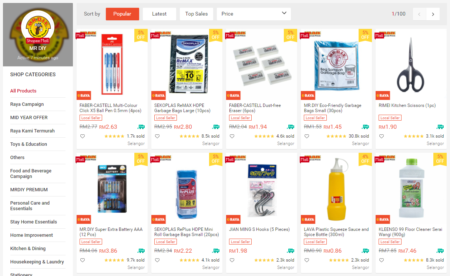Like the FABER-CASTELL Ball Pen with heart icon
The height and width of the screenshot is (276, 450).
coord(83,136)
